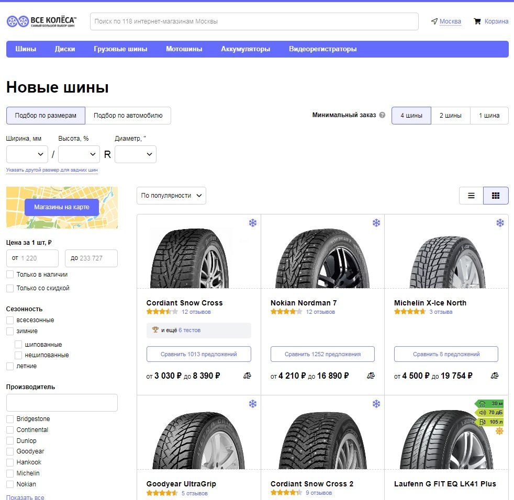Click Магазины на карте button
Image resolution: width=514 pixels, height=500 pixels.
(62, 207)
